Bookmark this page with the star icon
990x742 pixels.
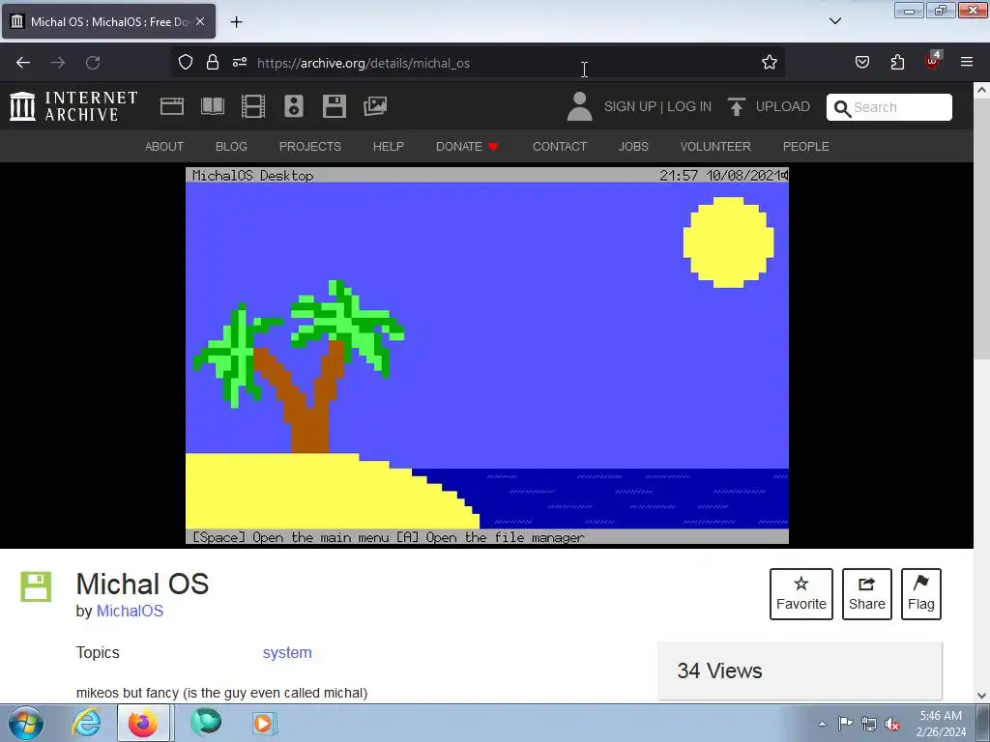[769, 63]
